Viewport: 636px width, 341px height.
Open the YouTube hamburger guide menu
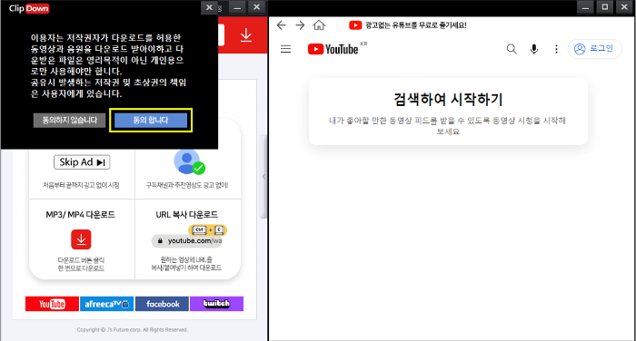(285, 49)
